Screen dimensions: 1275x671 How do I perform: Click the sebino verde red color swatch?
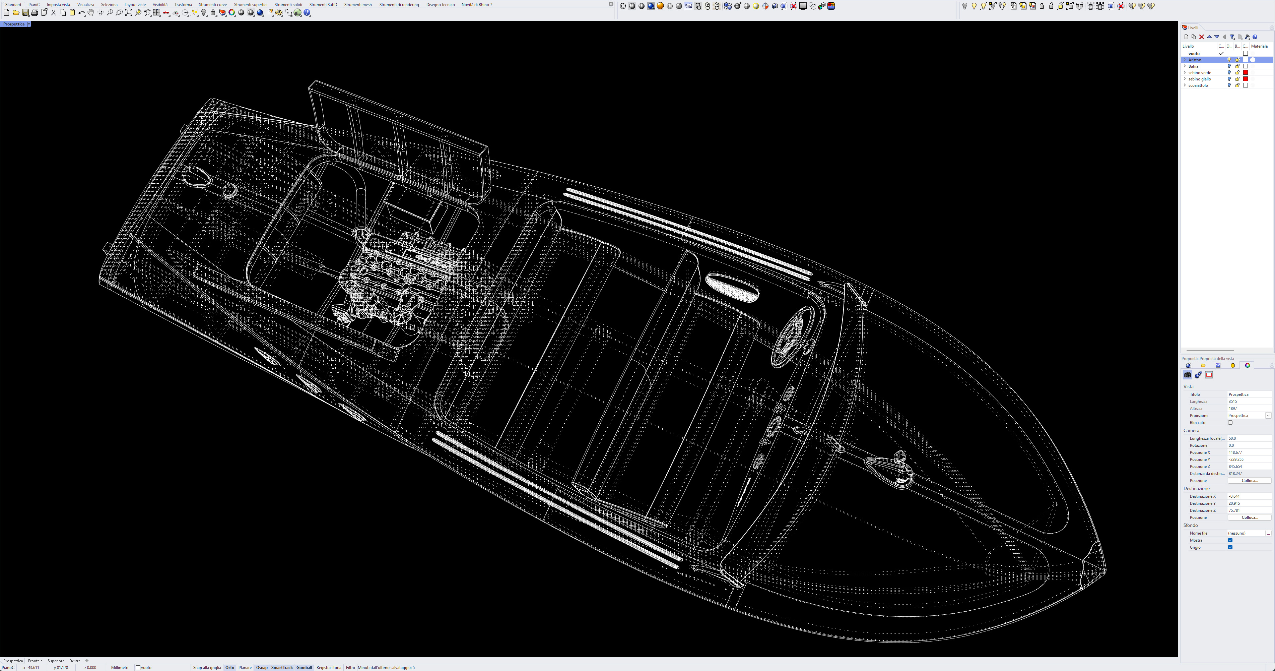point(1246,73)
